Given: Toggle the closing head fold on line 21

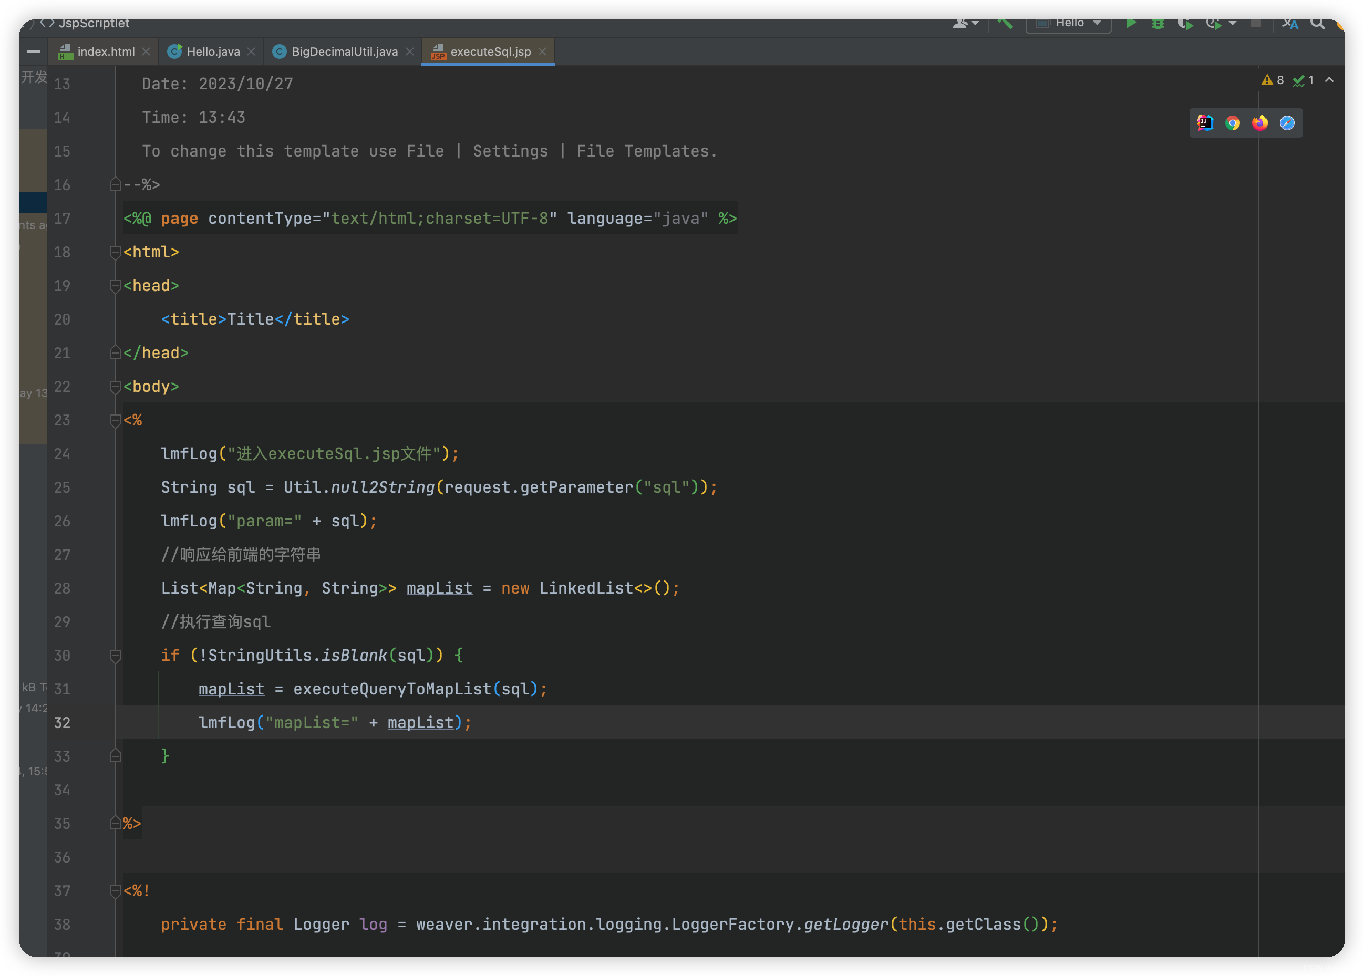Looking at the screenshot, I should pyautogui.click(x=116, y=353).
